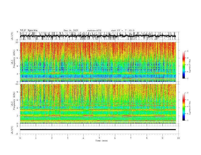Click the "-7" label on ch.2 colorbar

187,121
